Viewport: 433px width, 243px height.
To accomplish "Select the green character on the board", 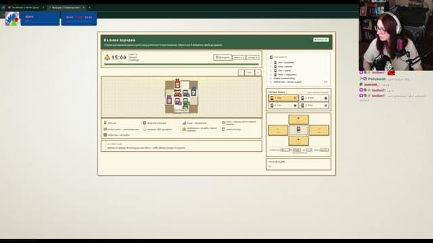I will [x=186, y=103].
